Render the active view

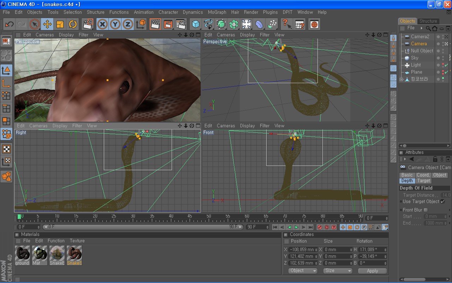coord(155,24)
